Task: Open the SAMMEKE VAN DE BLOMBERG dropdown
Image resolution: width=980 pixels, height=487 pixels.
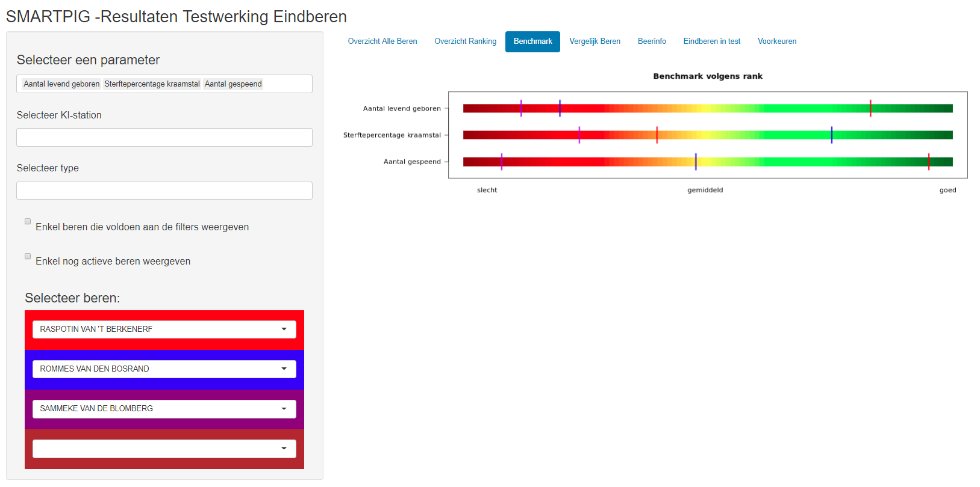Action: [x=164, y=409]
